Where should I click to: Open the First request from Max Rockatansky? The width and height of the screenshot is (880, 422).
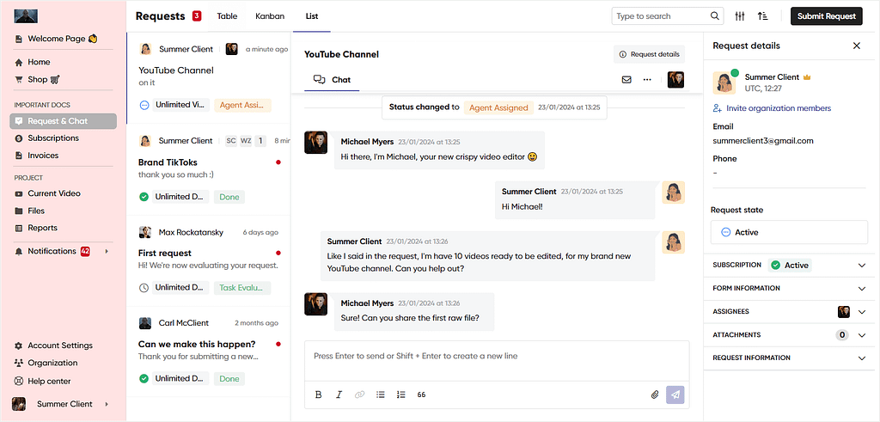click(208, 261)
